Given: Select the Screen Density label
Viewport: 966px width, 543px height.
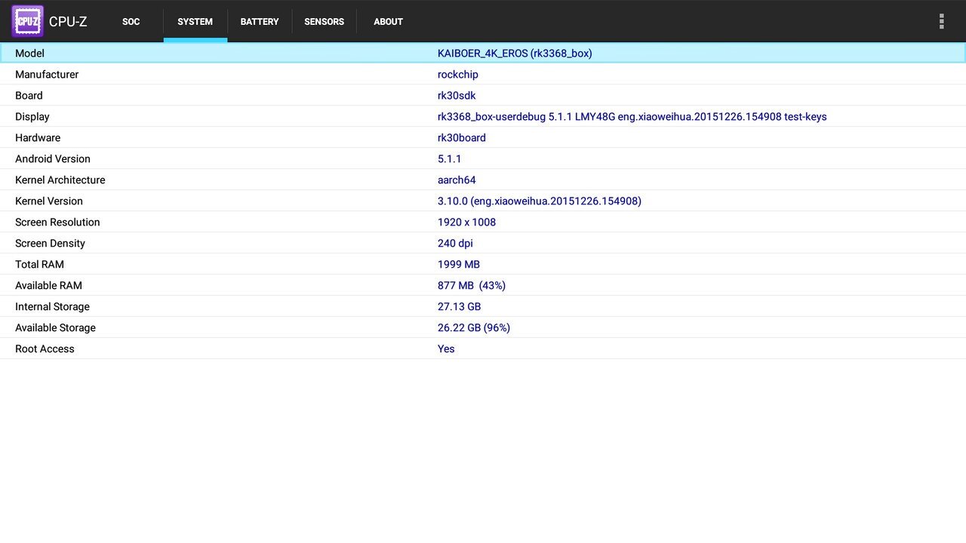Looking at the screenshot, I should (x=50, y=244).
